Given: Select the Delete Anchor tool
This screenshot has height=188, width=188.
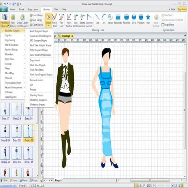Looking at the screenshot, I should (82, 20).
